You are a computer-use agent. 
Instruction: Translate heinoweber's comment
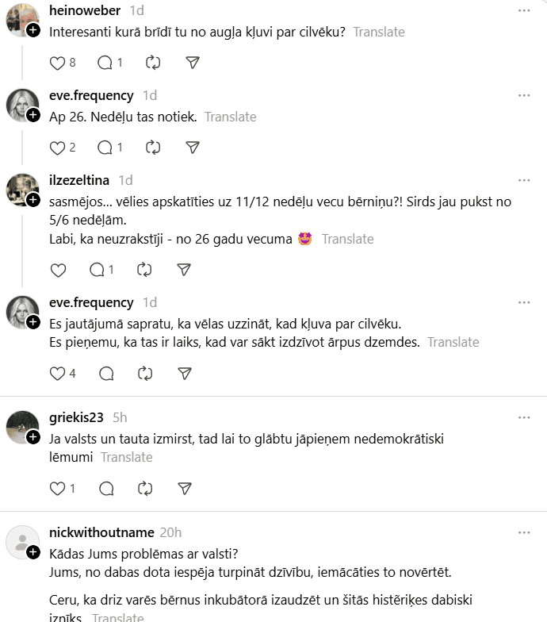[x=379, y=33]
